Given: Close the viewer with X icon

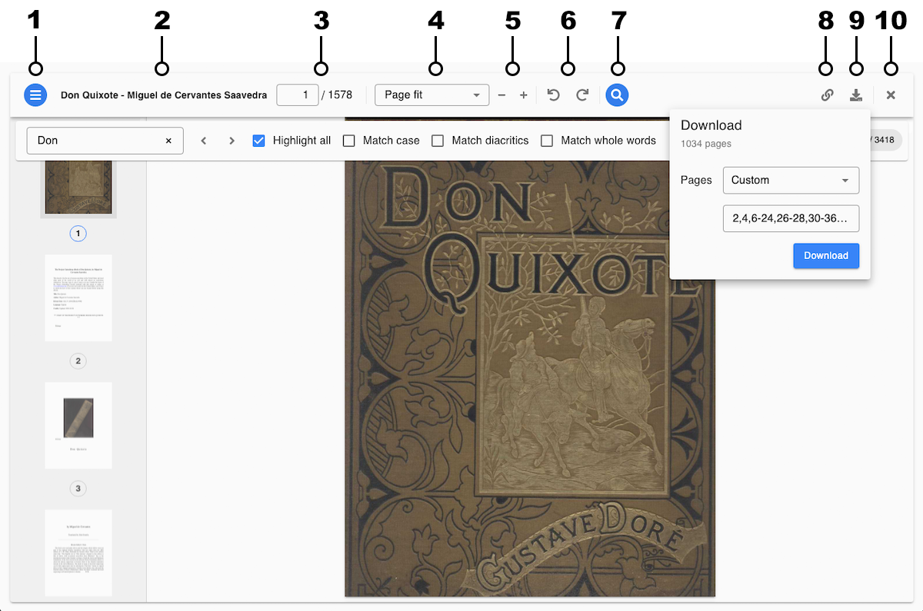Looking at the screenshot, I should [891, 95].
